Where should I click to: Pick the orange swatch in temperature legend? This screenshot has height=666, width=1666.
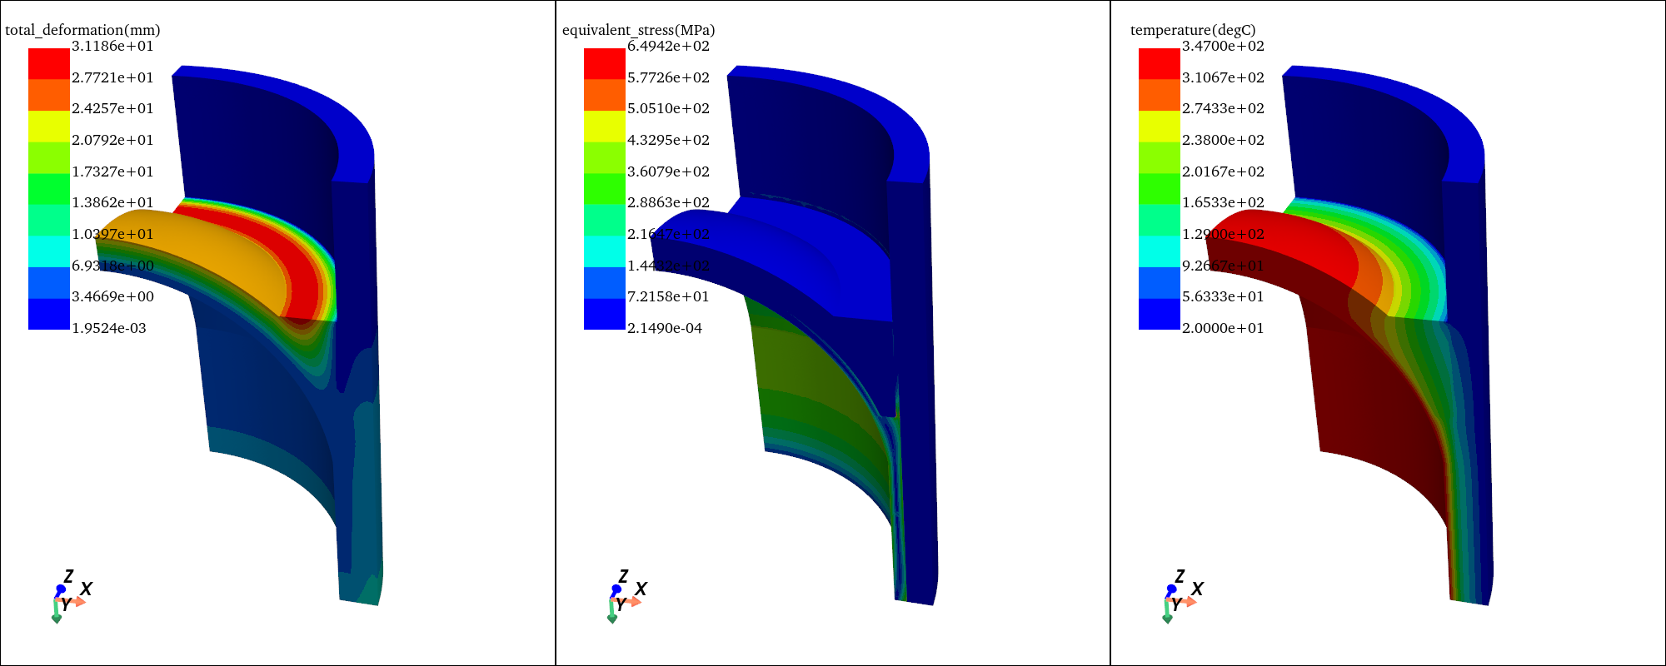[1159, 95]
